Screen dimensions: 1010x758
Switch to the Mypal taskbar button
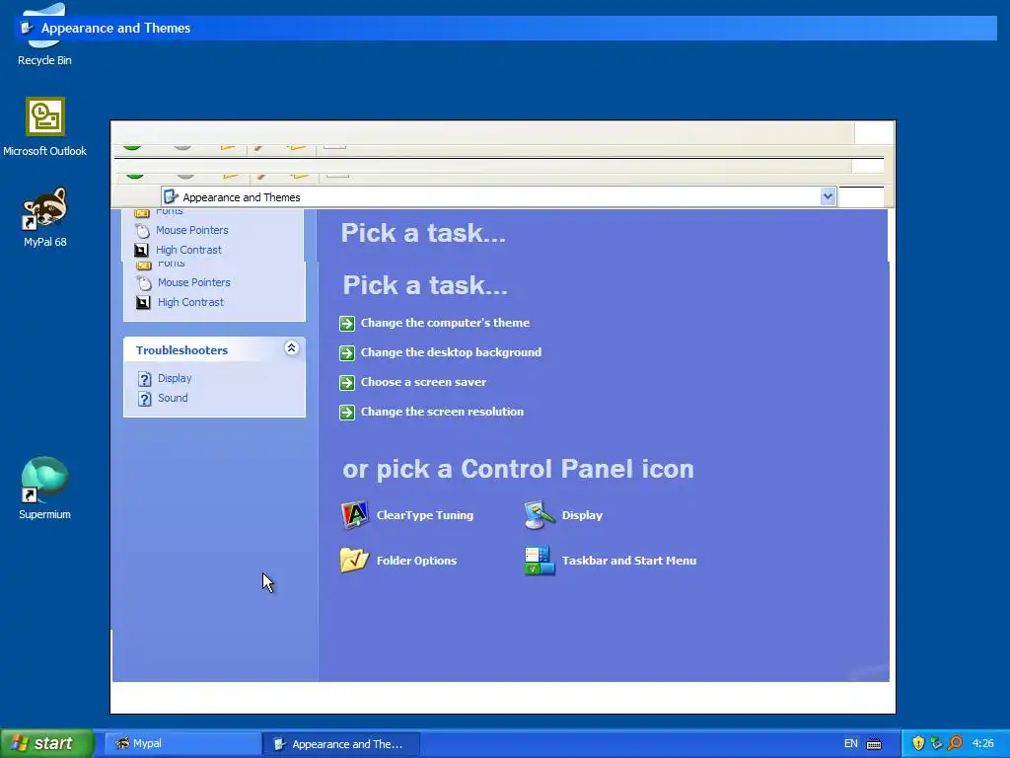181,743
